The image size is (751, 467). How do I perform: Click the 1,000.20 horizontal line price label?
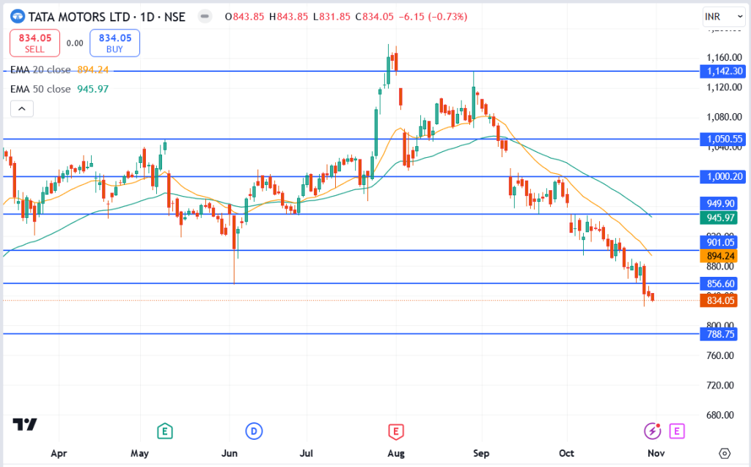coord(722,176)
